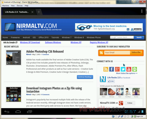Open the 1 Comment link
Image resolution: width=147 pixels, height=119 pixels.
pyautogui.click(x=45, y=55)
